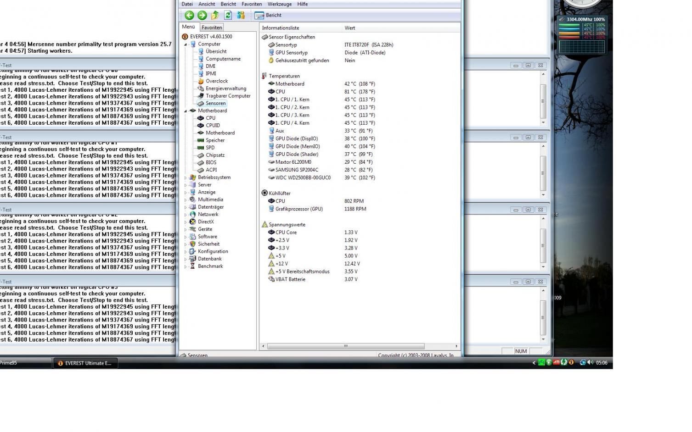The image size is (692, 432).
Task: Select EVEREST v4.60.1500 root node
Action: tap(207, 37)
